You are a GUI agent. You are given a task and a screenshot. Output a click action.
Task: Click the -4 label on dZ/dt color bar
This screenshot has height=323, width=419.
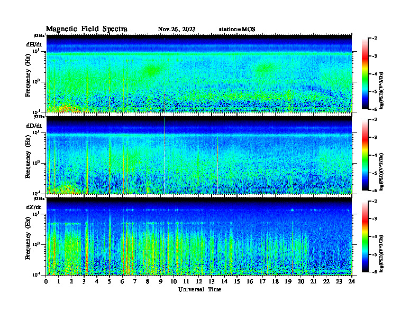click(375, 236)
